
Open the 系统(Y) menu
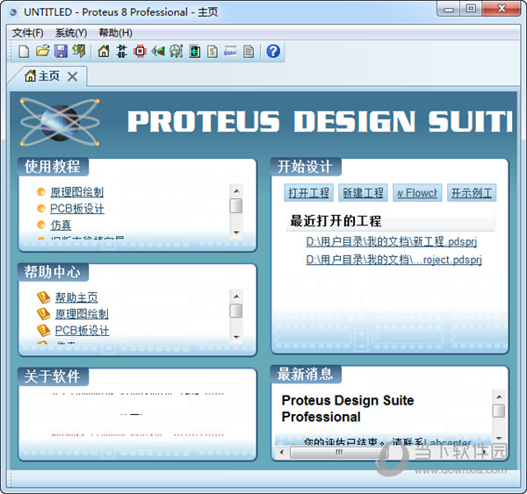[71, 33]
